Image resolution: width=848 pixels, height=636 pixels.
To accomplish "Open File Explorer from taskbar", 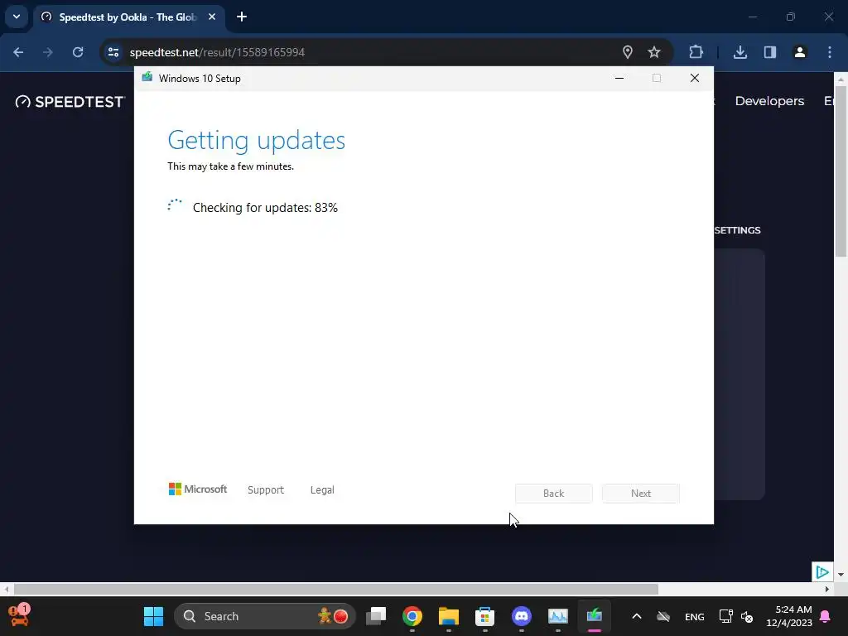I will [448, 616].
